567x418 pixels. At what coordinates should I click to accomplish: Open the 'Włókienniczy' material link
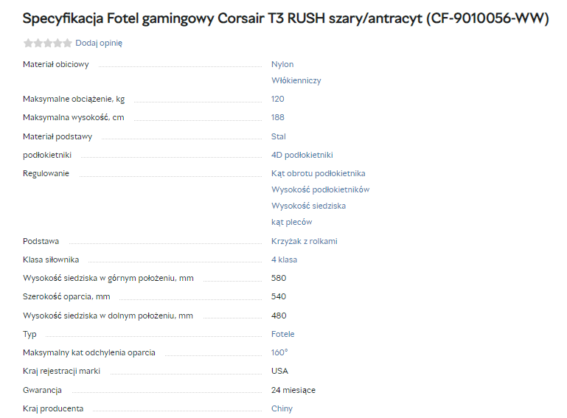tap(296, 80)
